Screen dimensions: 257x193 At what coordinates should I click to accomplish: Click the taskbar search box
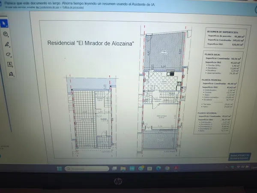[87, 169]
